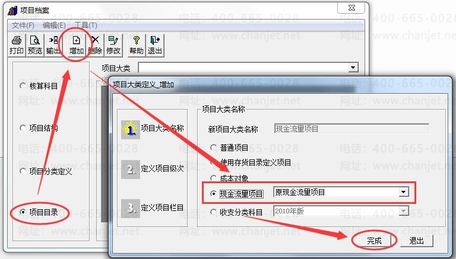Open 预览 (Preview) from the toolbar

coord(35,45)
